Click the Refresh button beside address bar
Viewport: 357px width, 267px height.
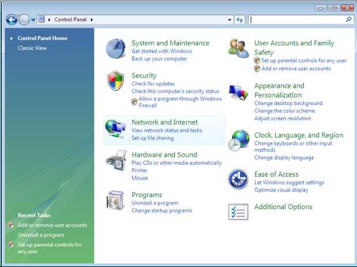[240, 20]
